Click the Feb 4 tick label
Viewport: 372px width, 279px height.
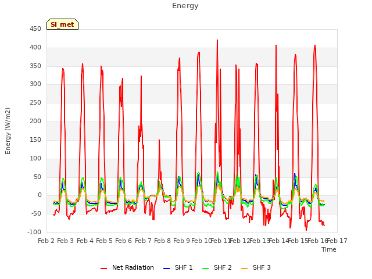click(85, 241)
